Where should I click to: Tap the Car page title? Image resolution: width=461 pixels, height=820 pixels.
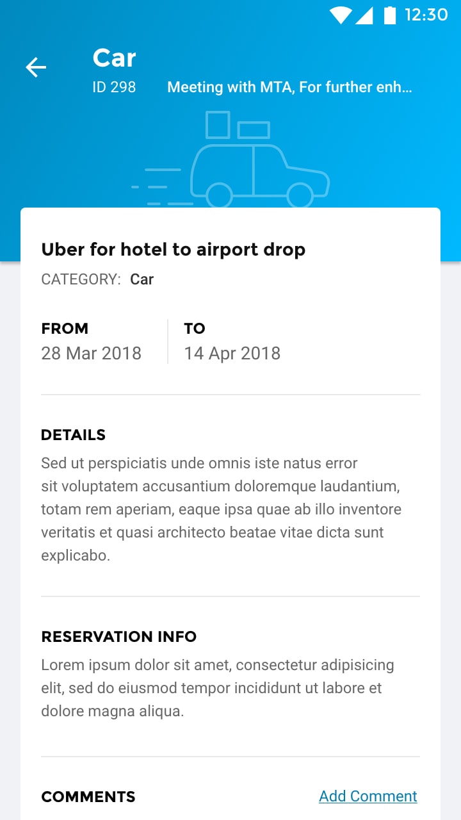click(114, 58)
